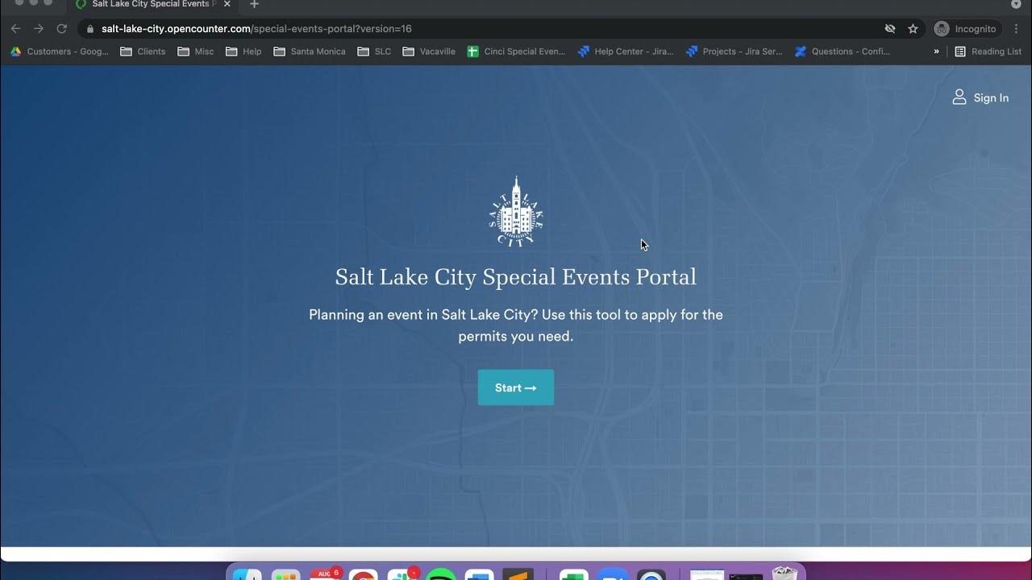Click the Start button
This screenshot has height=580, width=1032.
click(515, 387)
